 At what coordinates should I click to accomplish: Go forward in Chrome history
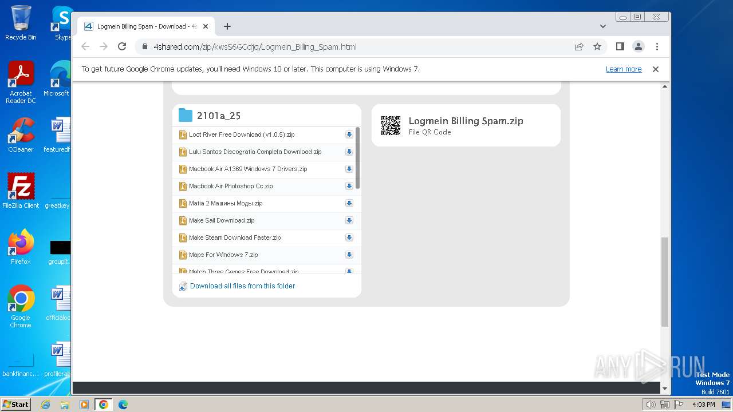click(x=104, y=46)
